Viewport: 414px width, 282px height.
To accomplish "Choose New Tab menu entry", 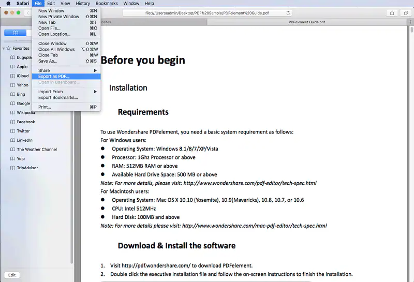I will point(66,22).
